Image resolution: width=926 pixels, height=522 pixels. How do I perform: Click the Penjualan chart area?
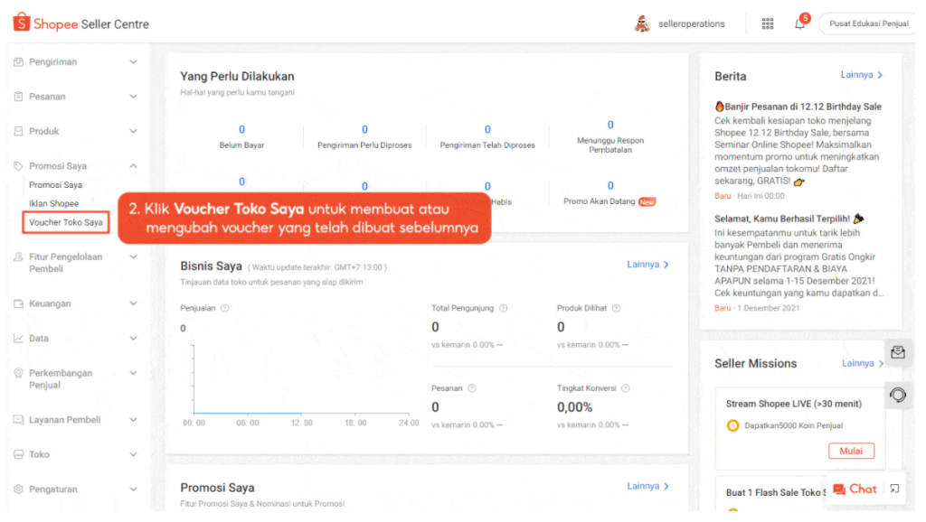pos(301,379)
